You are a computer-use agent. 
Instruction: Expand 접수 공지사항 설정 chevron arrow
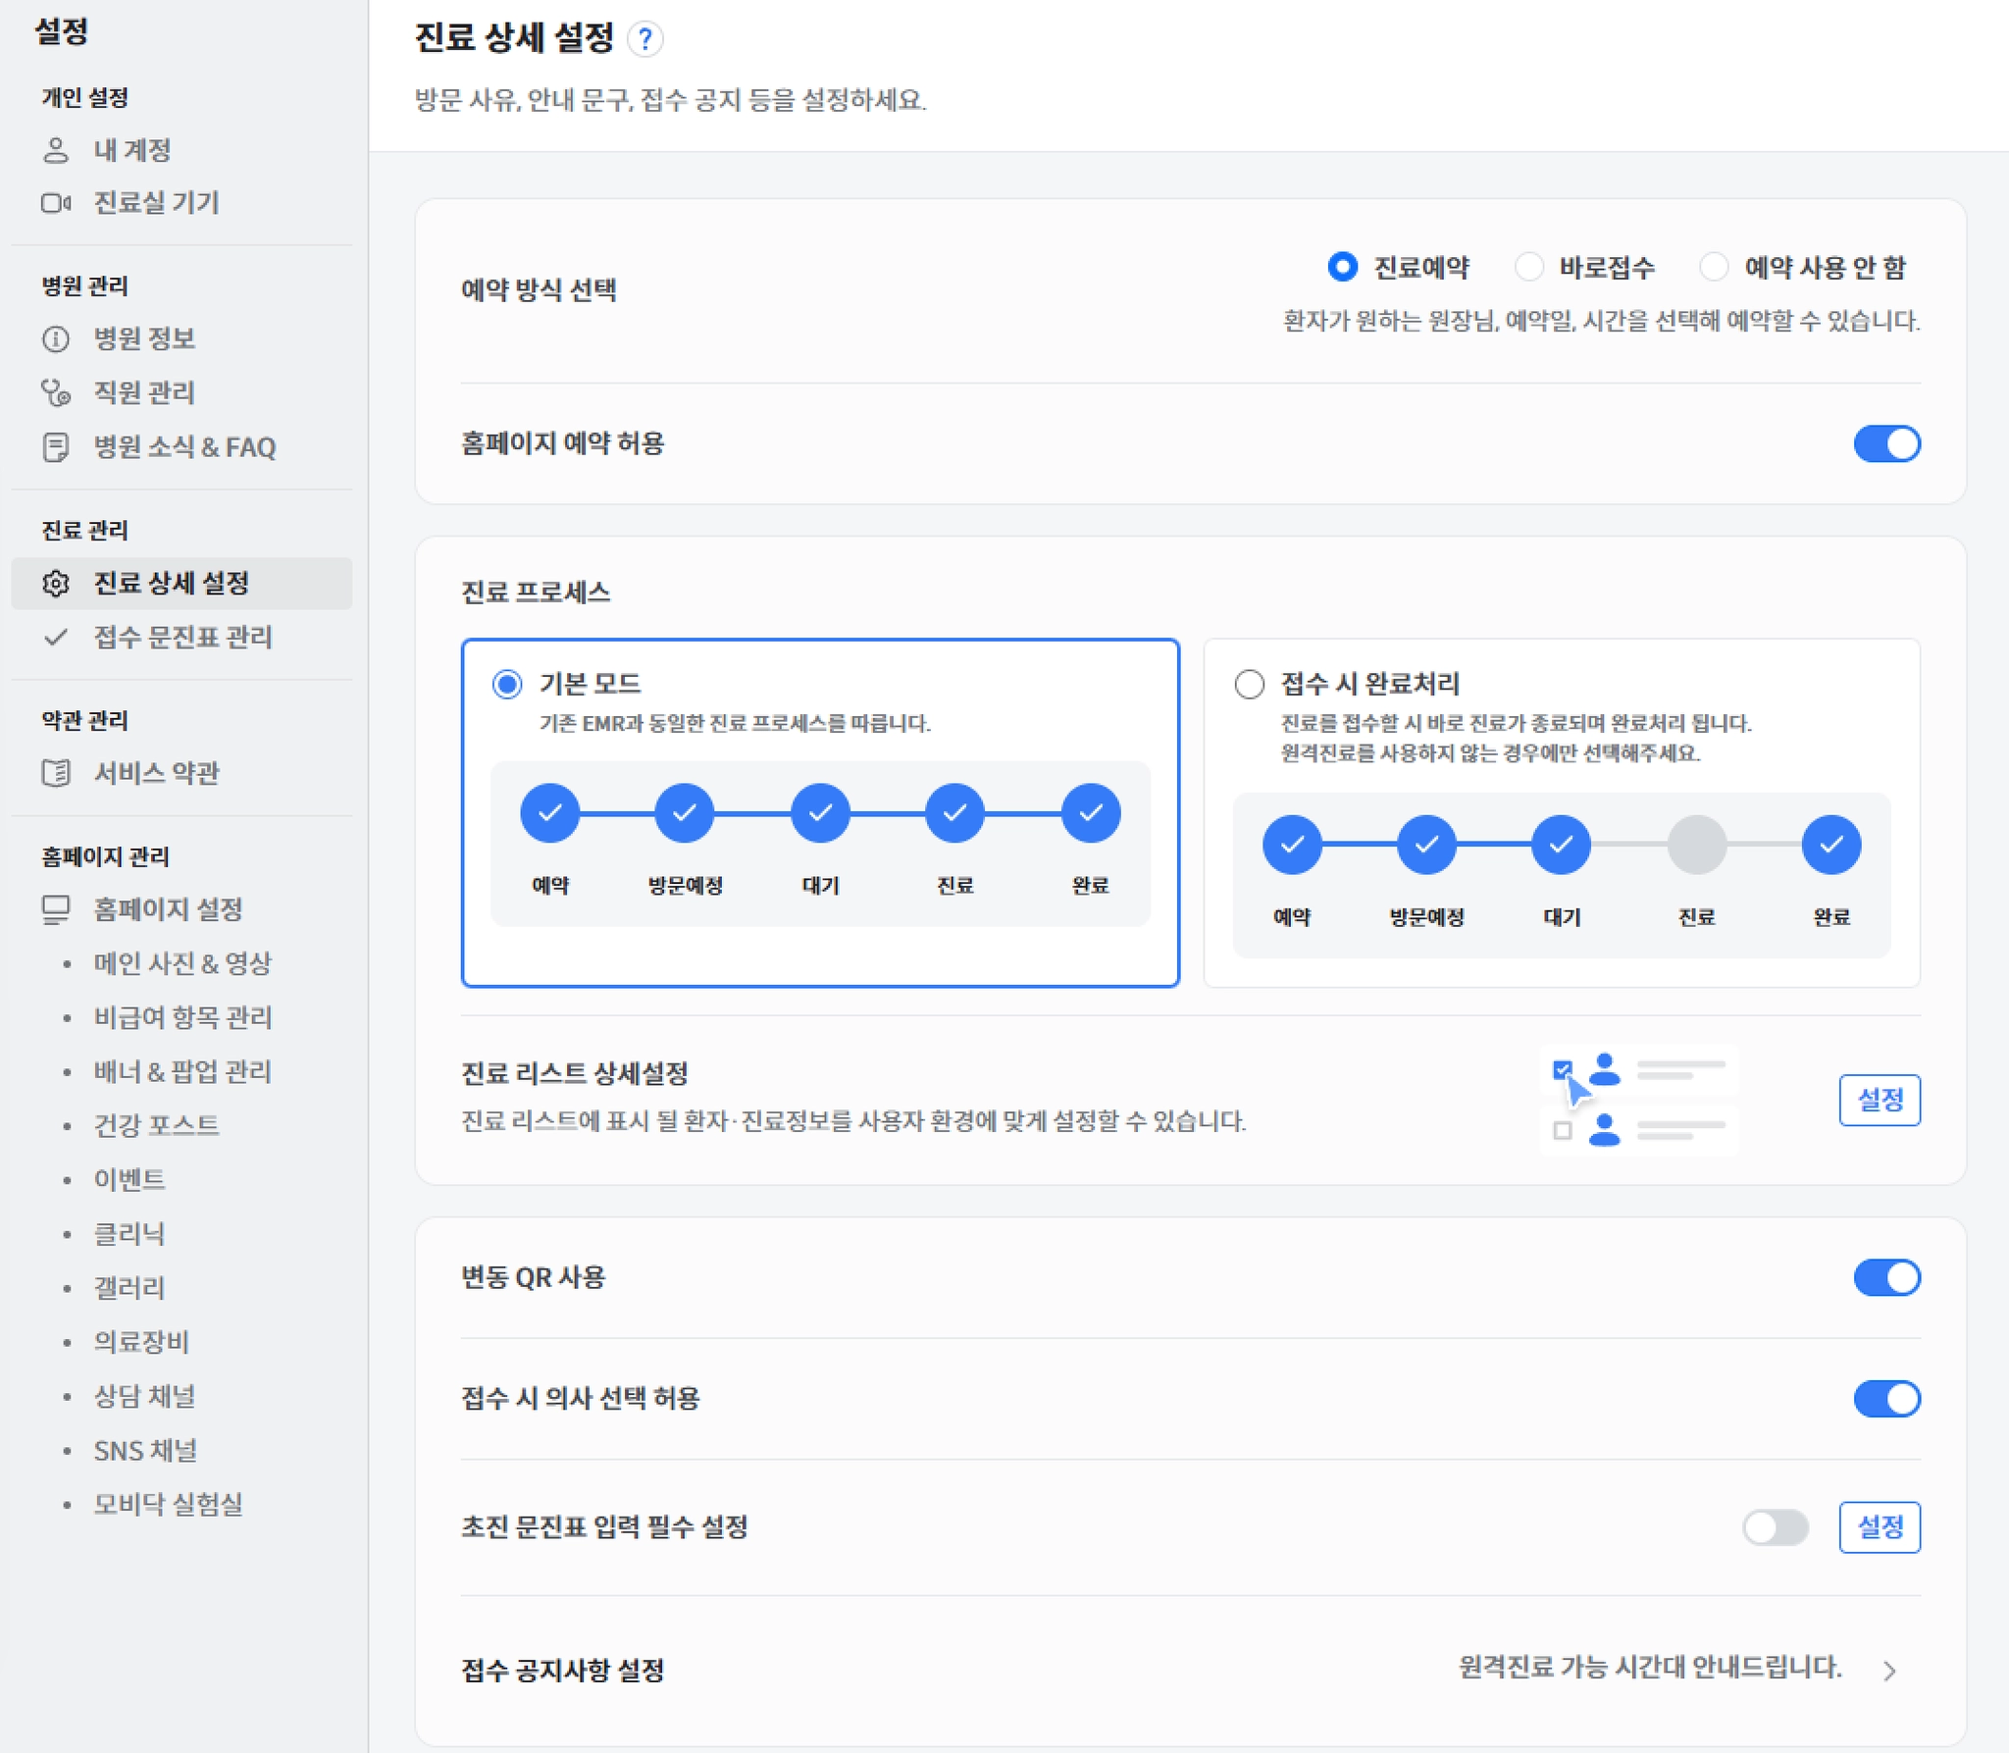tap(1889, 1670)
